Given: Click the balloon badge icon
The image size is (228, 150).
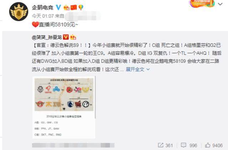Looking at the screenshot, I should 81,7.
